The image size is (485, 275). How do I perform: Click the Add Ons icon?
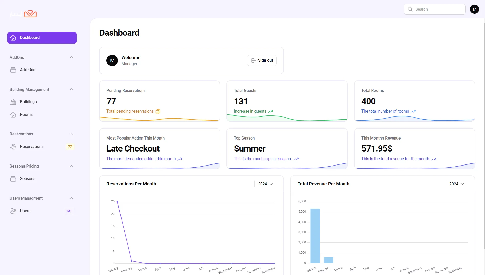coord(13,70)
